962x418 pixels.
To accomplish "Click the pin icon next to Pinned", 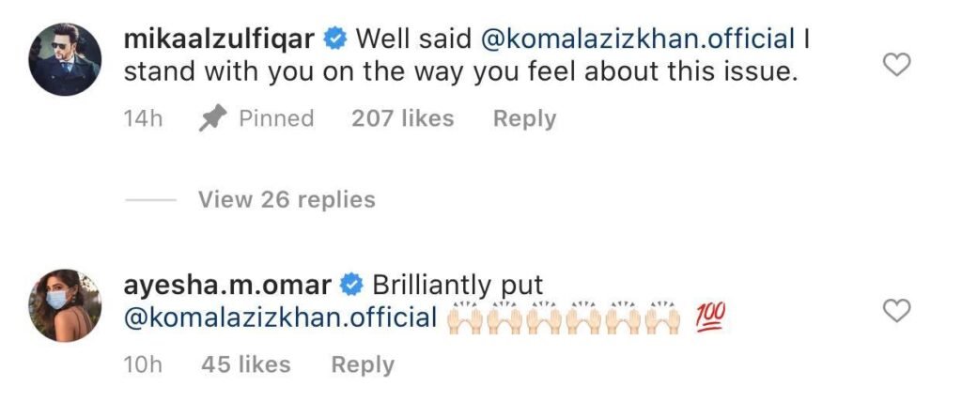I will click(212, 118).
